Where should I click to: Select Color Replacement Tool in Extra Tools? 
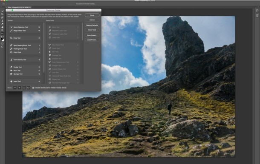coord(64,62)
